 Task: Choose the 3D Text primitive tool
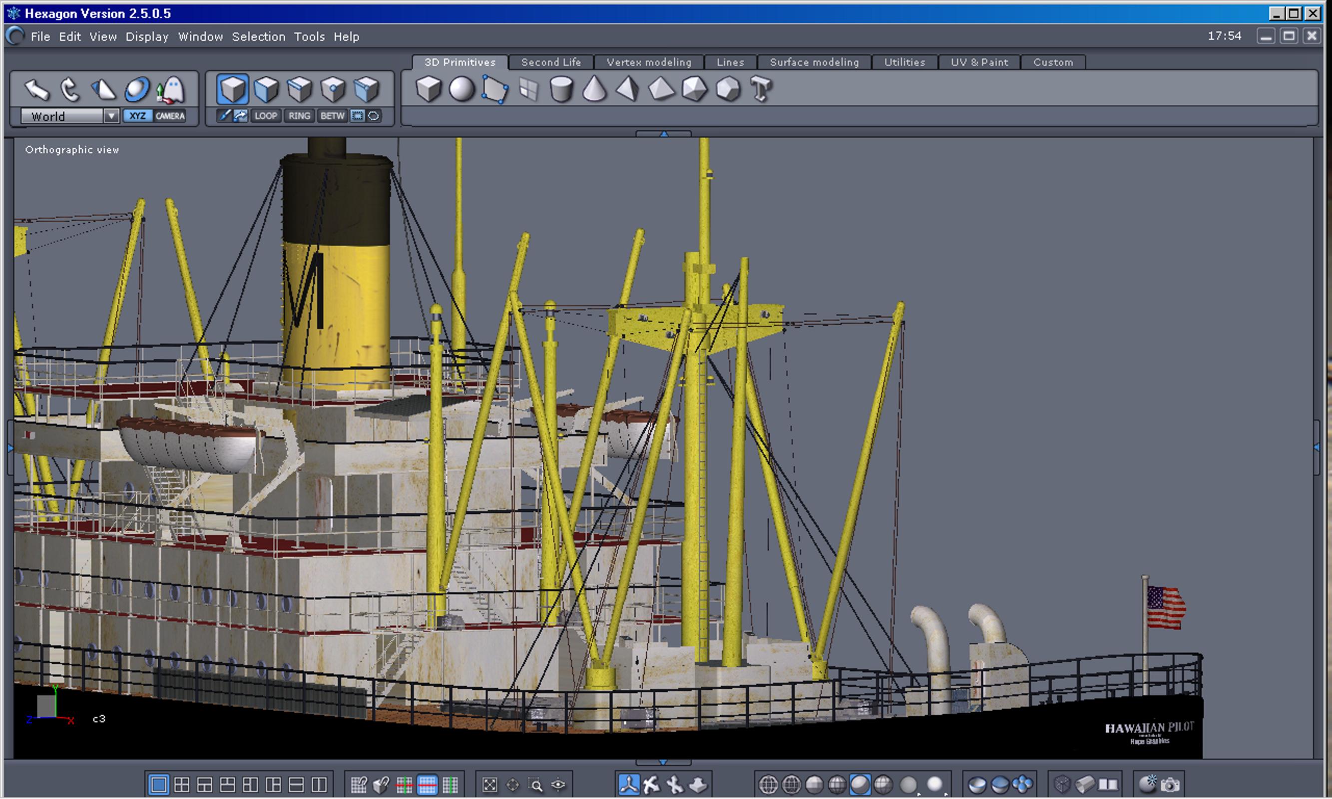click(x=761, y=89)
